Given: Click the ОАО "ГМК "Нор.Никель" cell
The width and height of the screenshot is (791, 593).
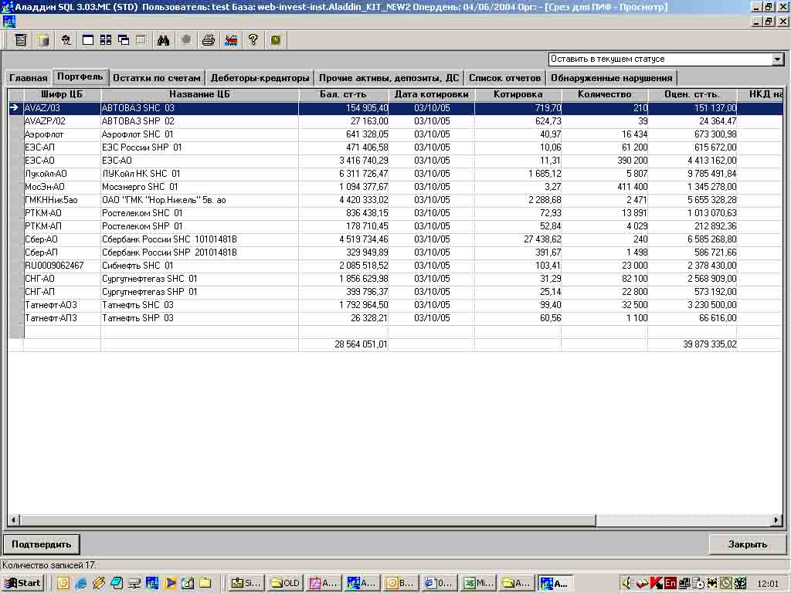Looking at the screenshot, I should click(200, 200).
